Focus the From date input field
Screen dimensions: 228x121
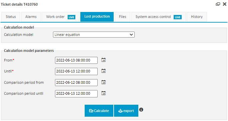tap(76, 60)
